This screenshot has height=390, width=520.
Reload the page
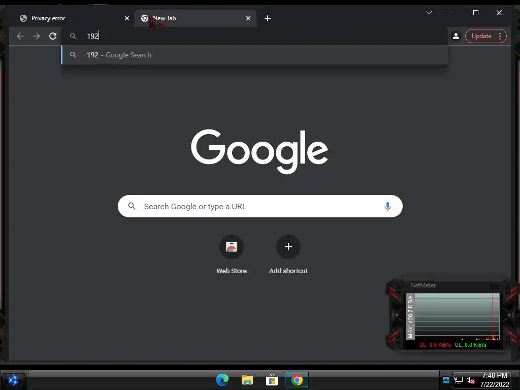[53, 36]
